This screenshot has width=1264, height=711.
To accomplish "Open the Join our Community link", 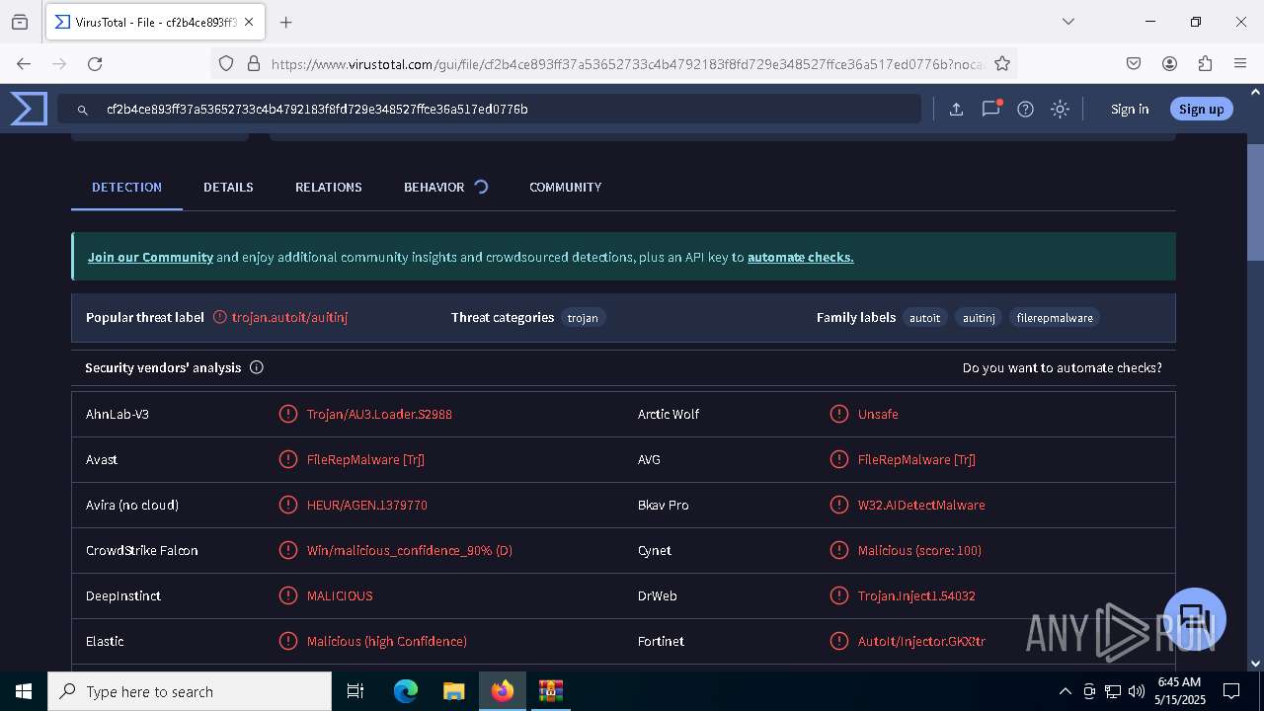I will point(150,257).
